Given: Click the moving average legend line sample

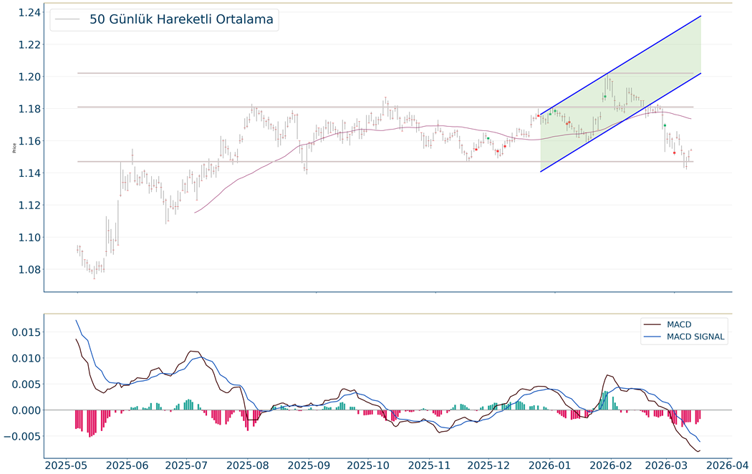Looking at the screenshot, I should pos(68,20).
